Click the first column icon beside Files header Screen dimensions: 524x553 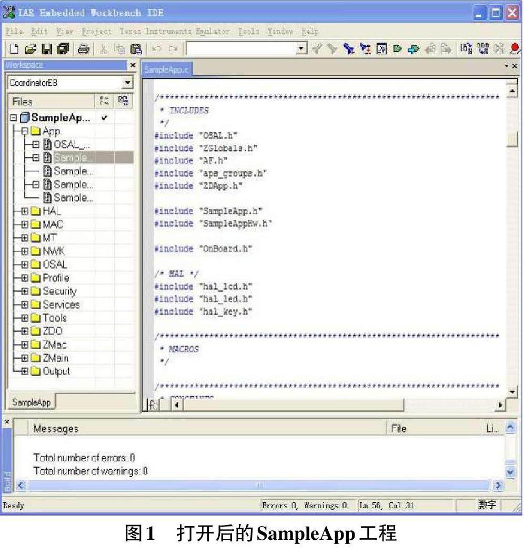pyautogui.click(x=104, y=101)
